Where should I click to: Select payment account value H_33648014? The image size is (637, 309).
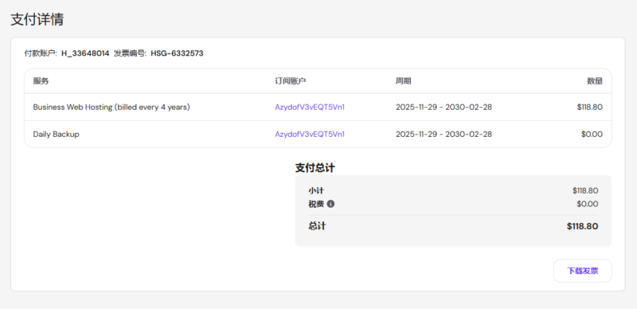[x=85, y=53]
